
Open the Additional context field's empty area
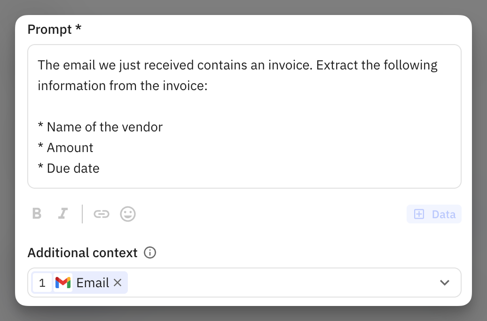[x=282, y=283]
